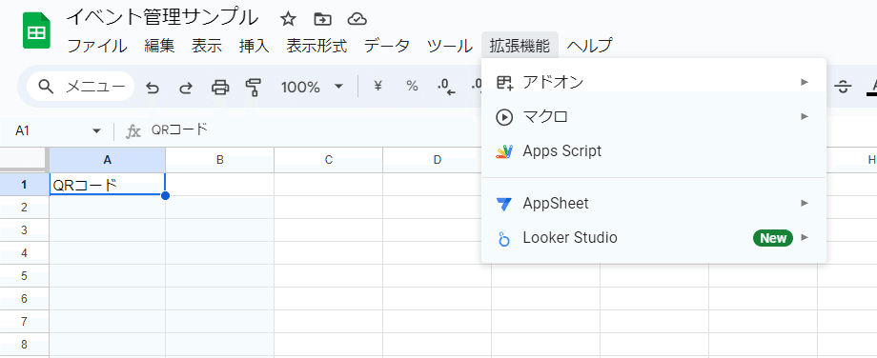Open the A1 name box dropdown arrow
This screenshot has height=358, width=877.
[97, 131]
